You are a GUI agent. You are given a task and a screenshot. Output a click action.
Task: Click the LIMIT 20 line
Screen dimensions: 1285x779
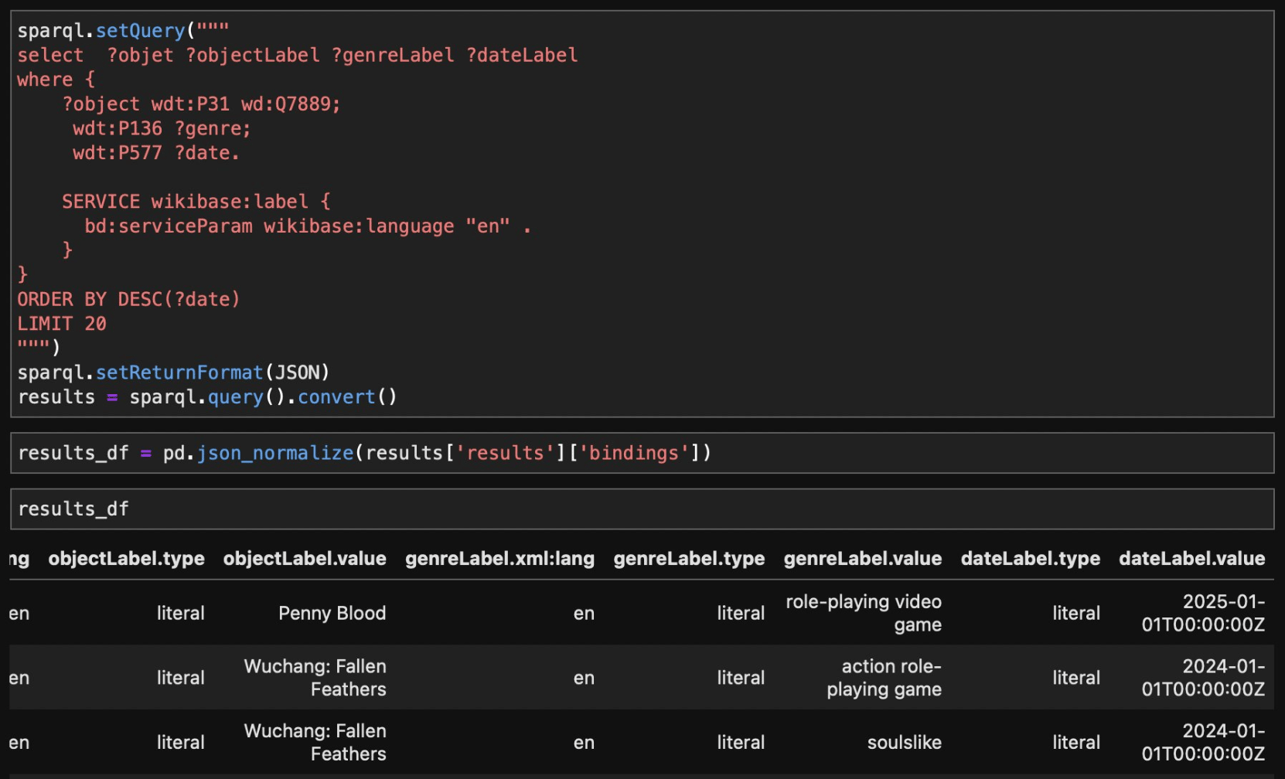[62, 324]
